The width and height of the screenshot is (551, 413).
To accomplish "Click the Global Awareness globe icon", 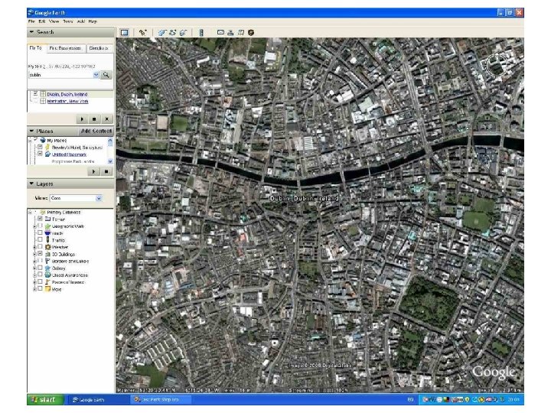I will click(47, 275).
